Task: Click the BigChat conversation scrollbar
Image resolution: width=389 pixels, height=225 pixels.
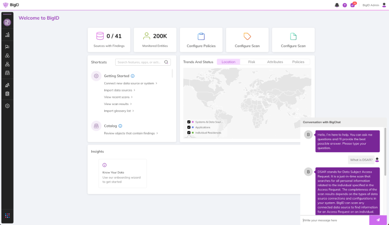Action: coord(385,152)
